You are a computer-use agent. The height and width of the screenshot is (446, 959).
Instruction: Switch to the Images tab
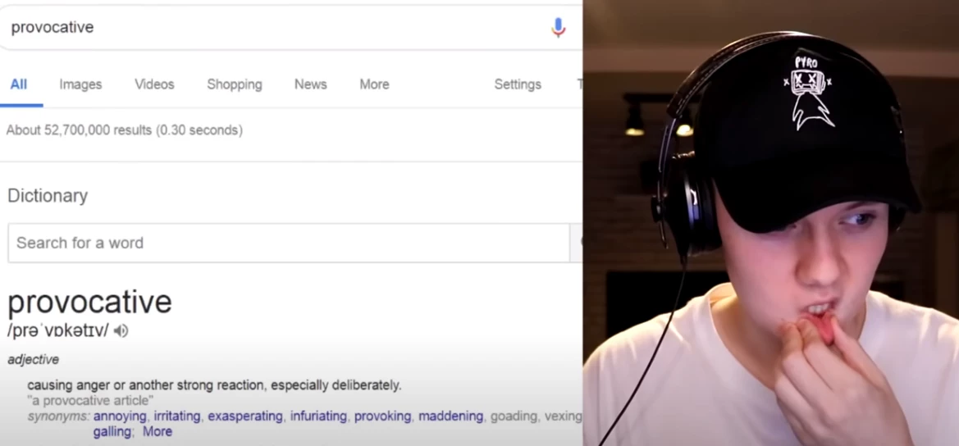pyautogui.click(x=80, y=84)
